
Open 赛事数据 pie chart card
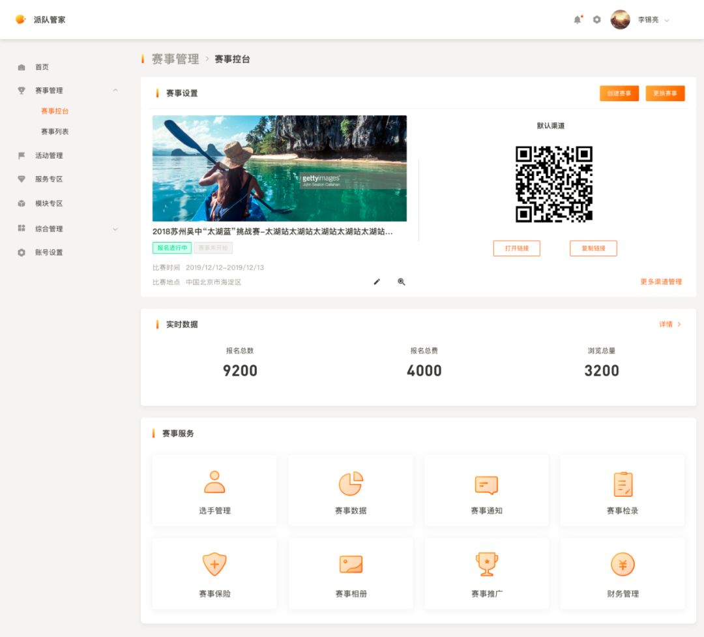[351, 490]
